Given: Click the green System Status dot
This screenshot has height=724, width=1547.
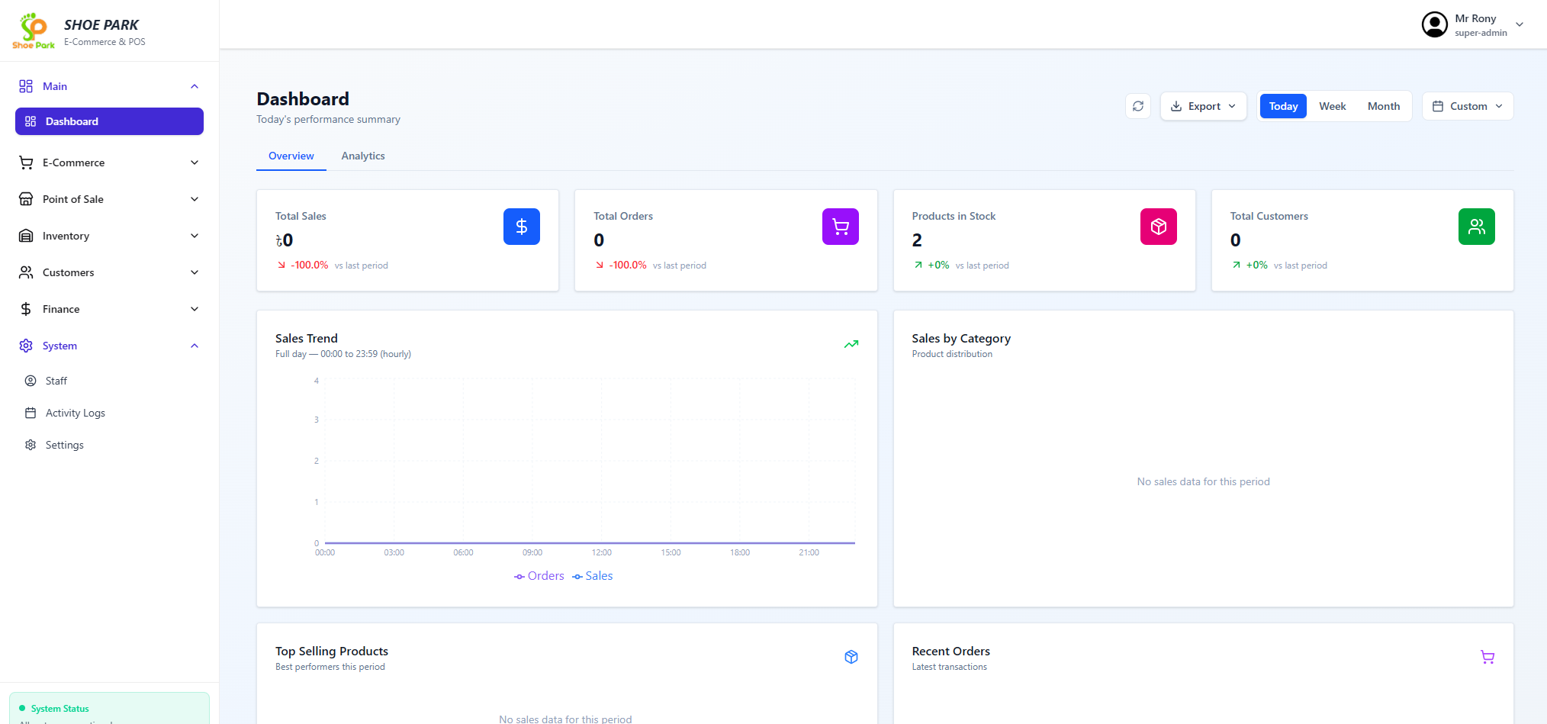Looking at the screenshot, I should [x=22, y=708].
